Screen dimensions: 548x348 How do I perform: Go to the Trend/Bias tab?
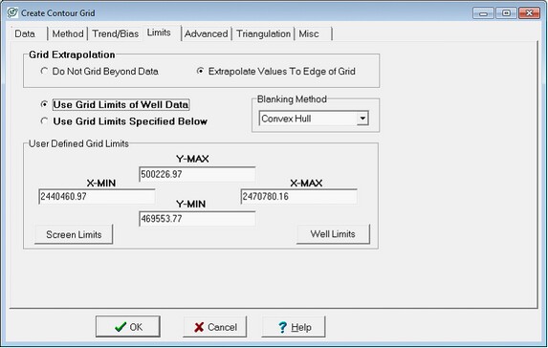tap(116, 33)
